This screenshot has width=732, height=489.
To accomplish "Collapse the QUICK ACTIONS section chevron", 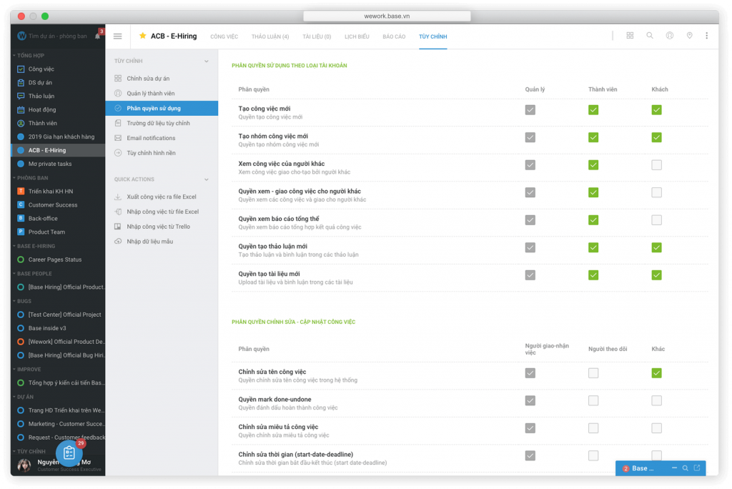I will click(207, 179).
